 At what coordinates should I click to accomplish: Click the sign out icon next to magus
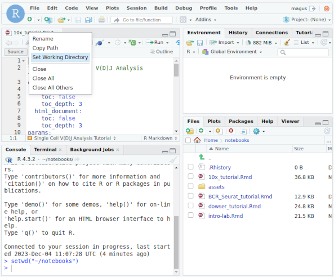pos(313,8)
